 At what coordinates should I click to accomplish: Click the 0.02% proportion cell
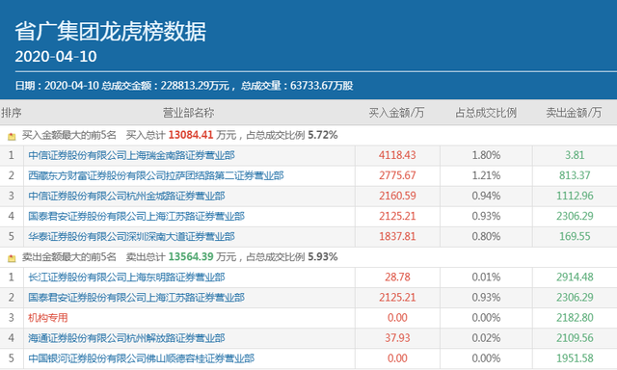[486, 338]
